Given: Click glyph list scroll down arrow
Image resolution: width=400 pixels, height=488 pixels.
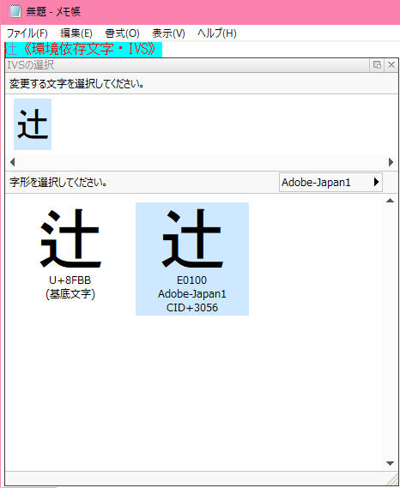Looking at the screenshot, I should click(390, 463).
